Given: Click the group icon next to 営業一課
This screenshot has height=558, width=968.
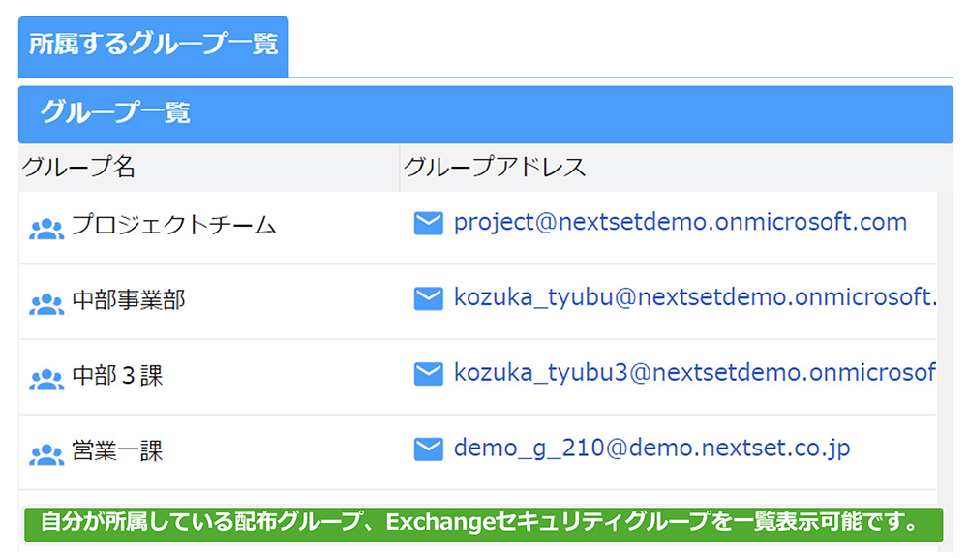Looking at the screenshot, I should tap(46, 455).
